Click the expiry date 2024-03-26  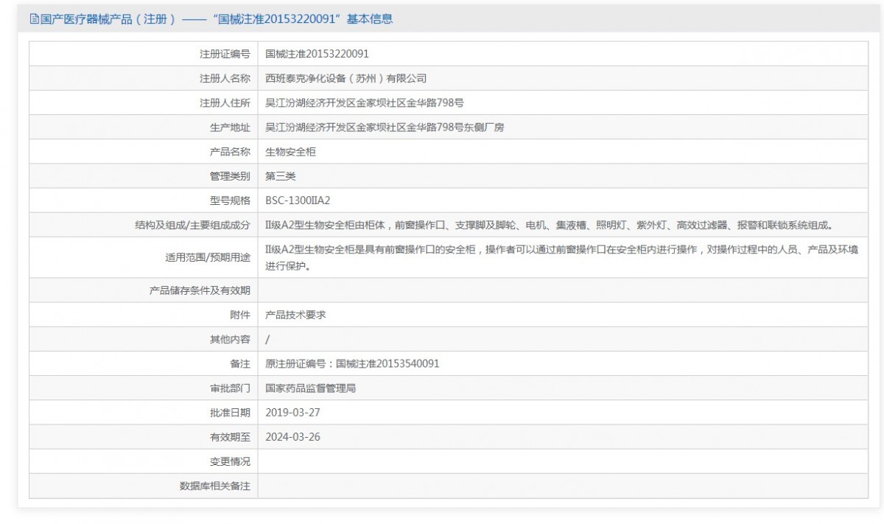[x=292, y=436]
